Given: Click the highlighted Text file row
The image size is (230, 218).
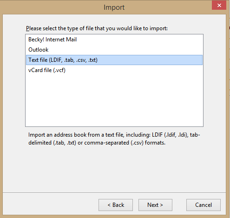Looking at the screenshot, I should pos(114,60).
